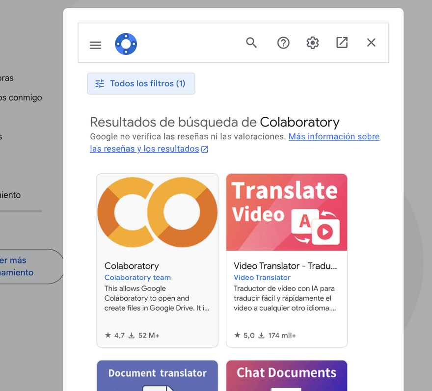
Task: Click the Colaboratory 52 M+ downloads count
Action: pos(144,336)
